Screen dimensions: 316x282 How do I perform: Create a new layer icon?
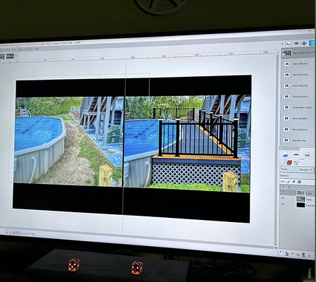[x=282, y=253]
